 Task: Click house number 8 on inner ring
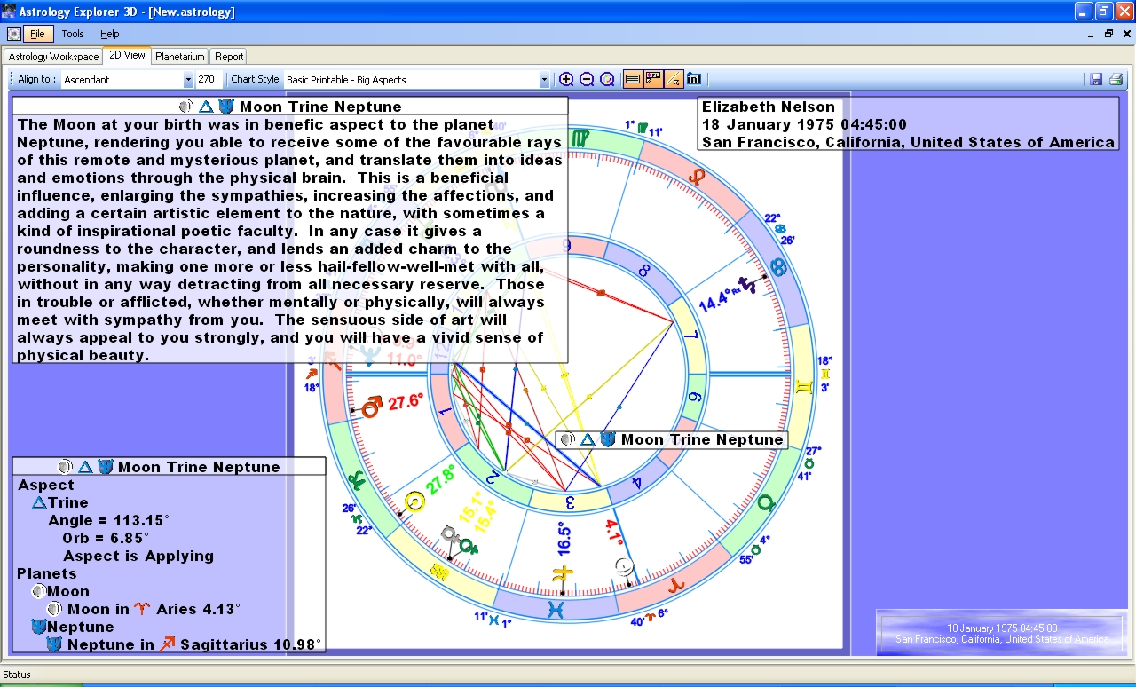pos(645,269)
